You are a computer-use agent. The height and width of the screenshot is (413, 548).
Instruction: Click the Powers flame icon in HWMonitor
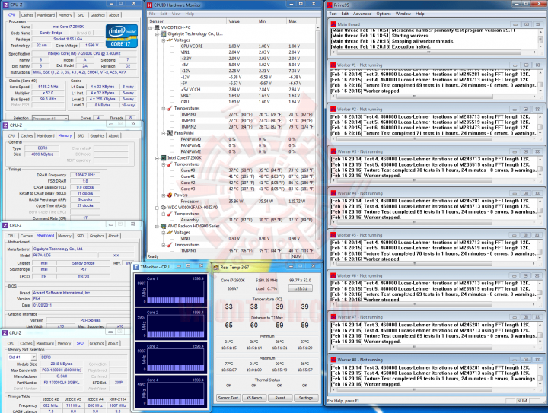click(170, 195)
